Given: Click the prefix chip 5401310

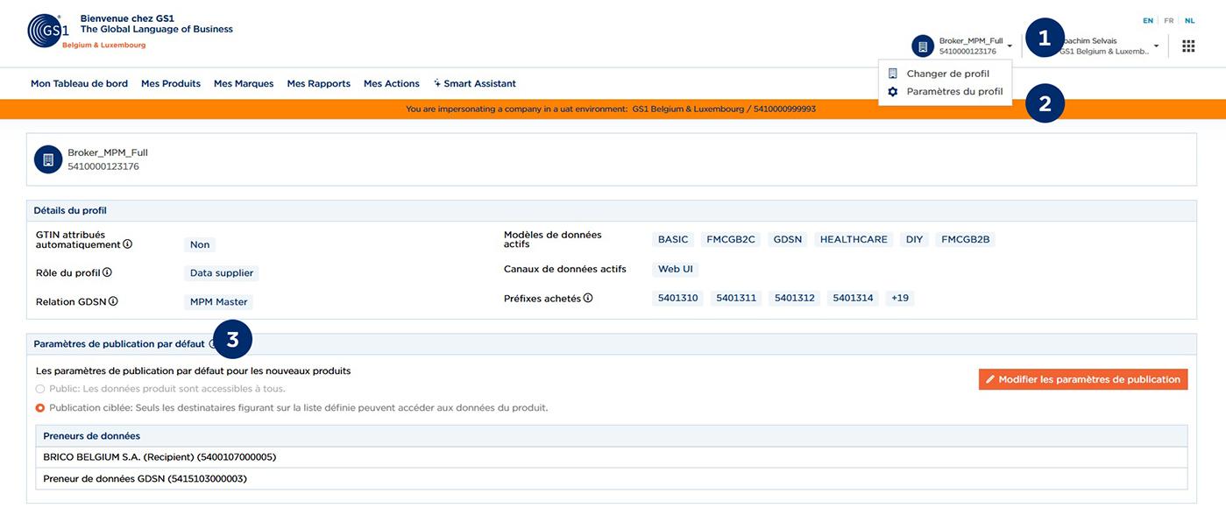Looking at the screenshot, I should pyautogui.click(x=678, y=298).
